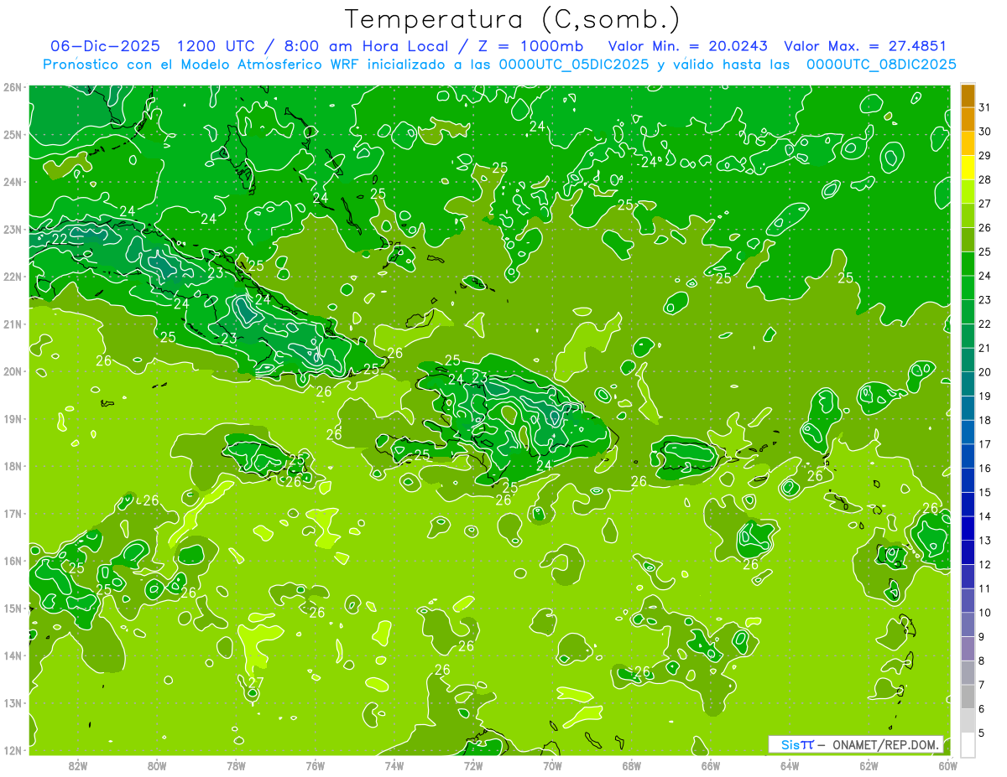This screenshot has height=777, width=1007.
Task: Click the '26N' latitude axis label
Action: pos(13,87)
